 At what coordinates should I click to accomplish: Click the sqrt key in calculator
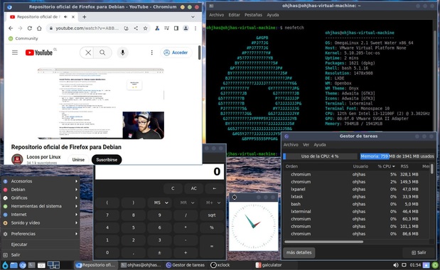pyautogui.click(x=212, y=215)
